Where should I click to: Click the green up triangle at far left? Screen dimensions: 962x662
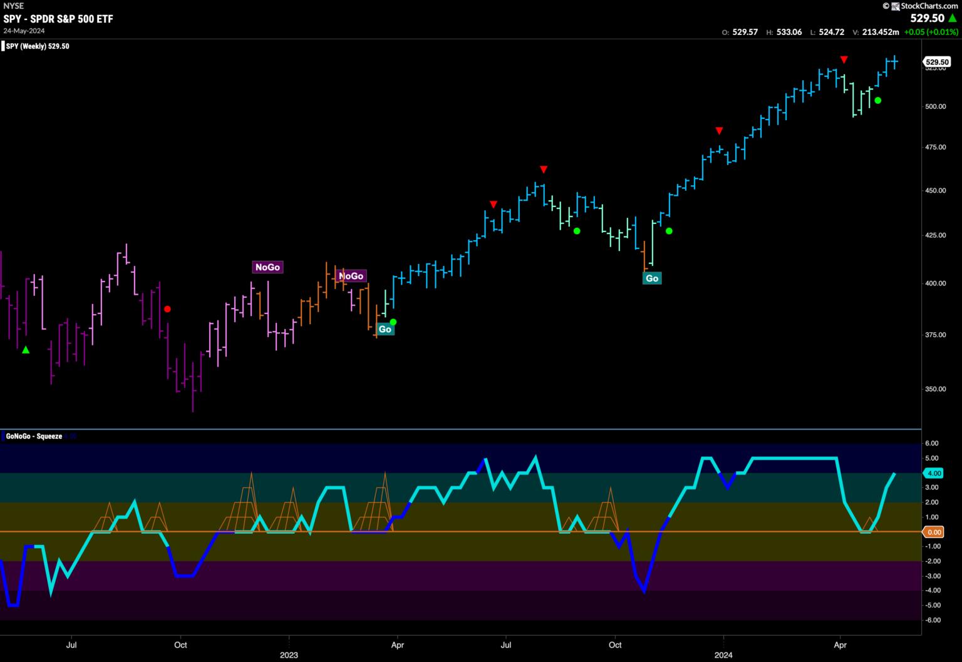26,350
